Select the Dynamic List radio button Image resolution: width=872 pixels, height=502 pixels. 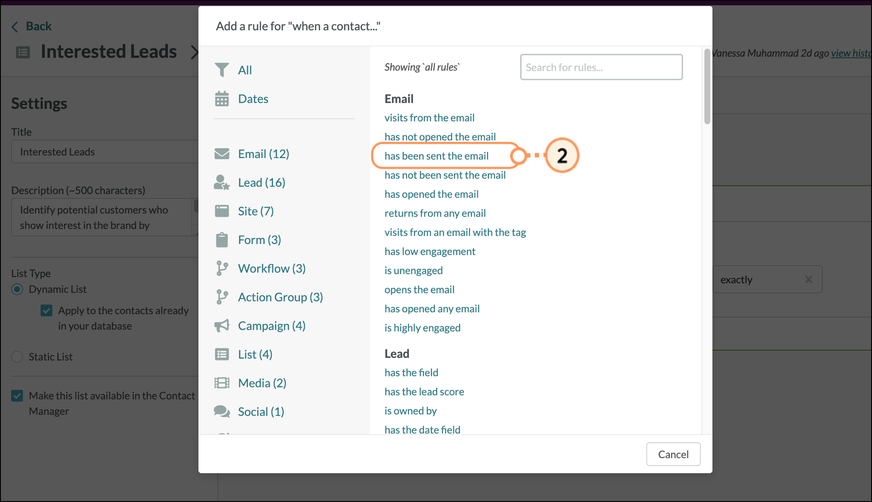pos(17,289)
